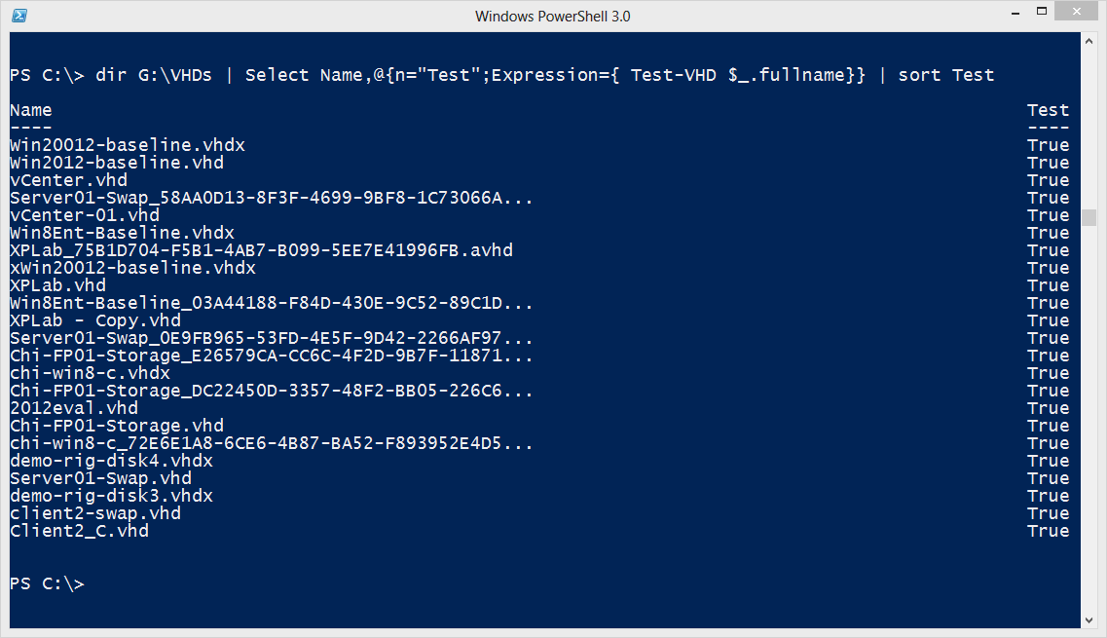The width and height of the screenshot is (1107, 638).
Task: Click the Win20012-baseline.vhdx entry
Action: pyautogui.click(x=128, y=145)
